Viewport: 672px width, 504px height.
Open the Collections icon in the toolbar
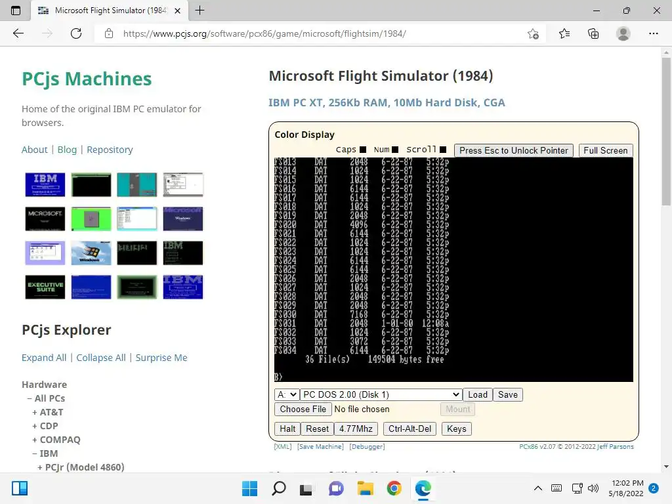tap(593, 33)
